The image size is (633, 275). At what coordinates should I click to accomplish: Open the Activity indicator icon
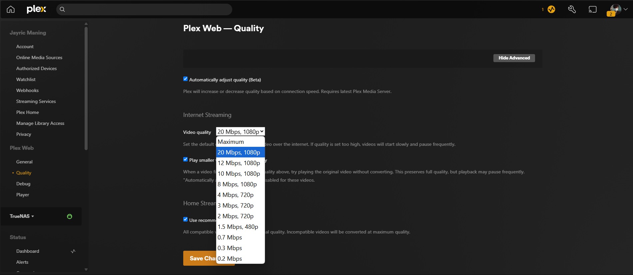point(551,9)
